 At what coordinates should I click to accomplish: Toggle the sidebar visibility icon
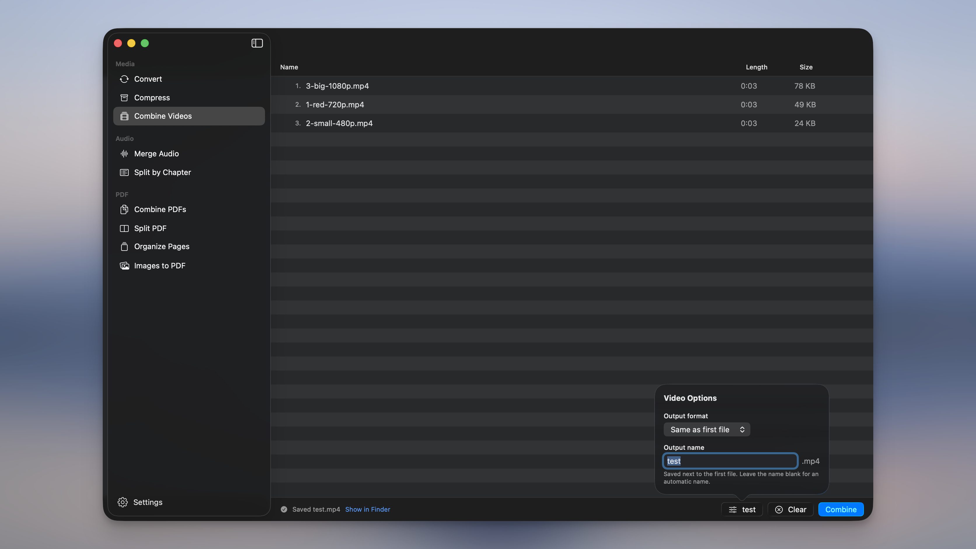point(257,43)
